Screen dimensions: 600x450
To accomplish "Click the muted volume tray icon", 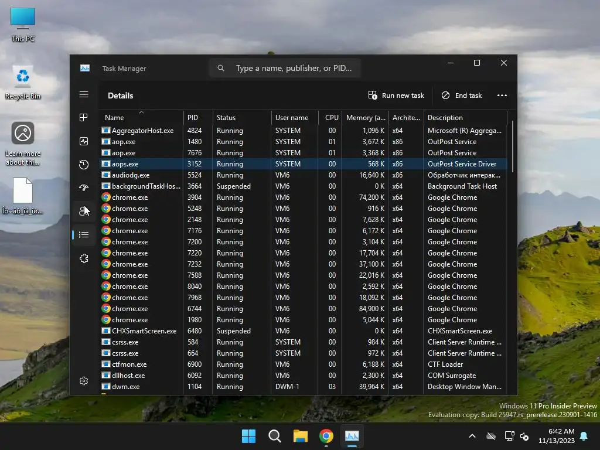I will pos(524,436).
